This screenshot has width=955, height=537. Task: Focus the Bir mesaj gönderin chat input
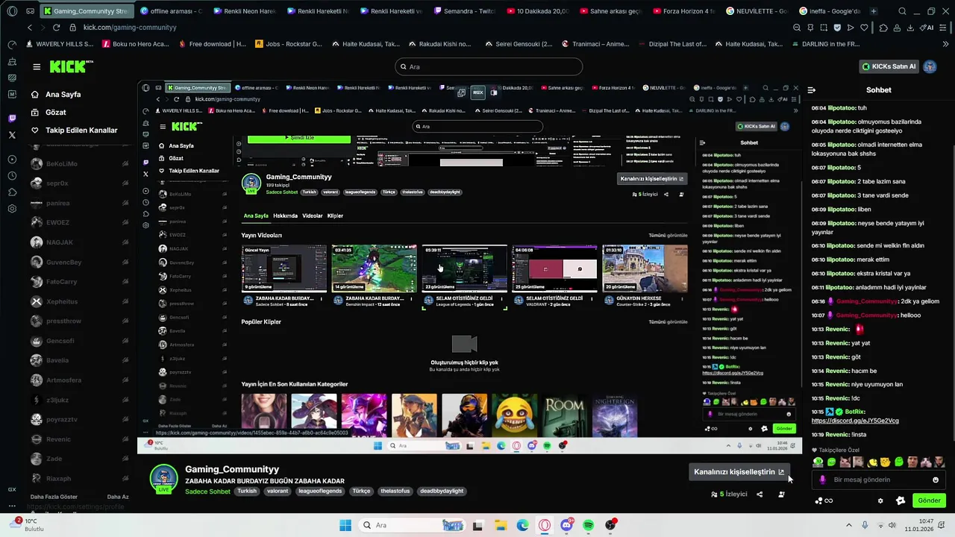[879, 480]
